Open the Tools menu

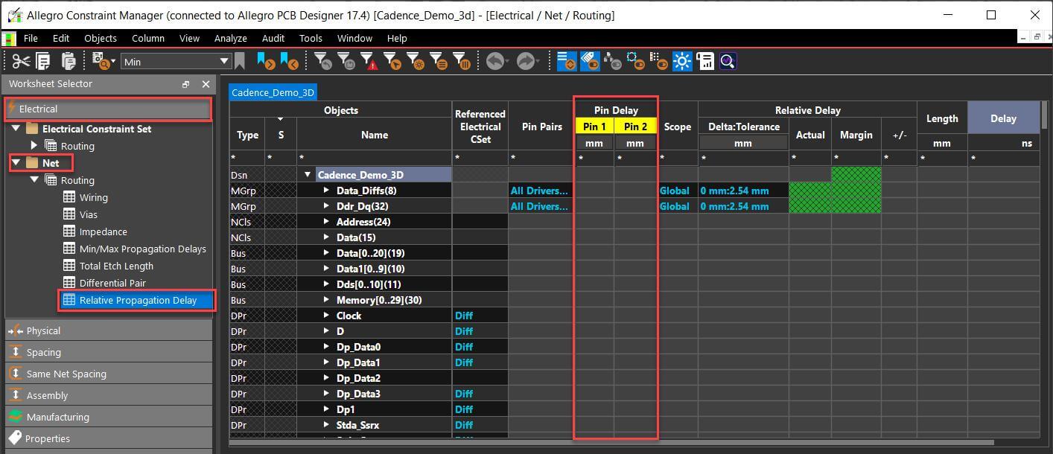pos(311,38)
